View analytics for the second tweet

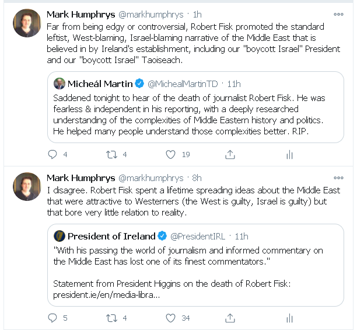point(289,318)
